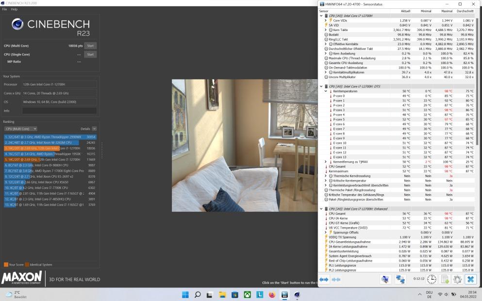Open Details dropdown in Ranking panel
482x301 pixels.
[x=94, y=129]
